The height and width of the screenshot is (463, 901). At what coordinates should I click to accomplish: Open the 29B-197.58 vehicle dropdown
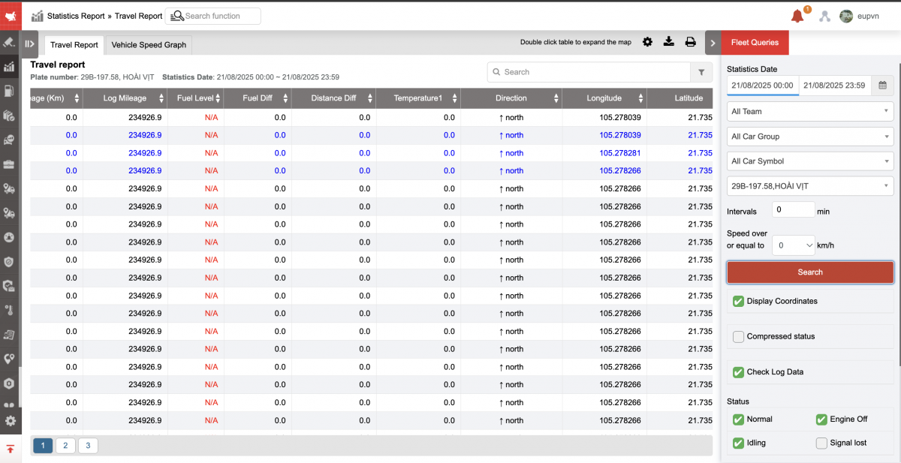point(810,186)
